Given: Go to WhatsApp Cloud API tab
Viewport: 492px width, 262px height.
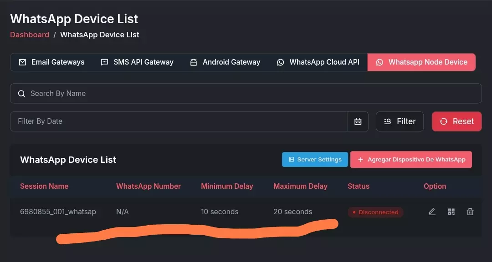Looking at the screenshot, I should (x=318, y=62).
